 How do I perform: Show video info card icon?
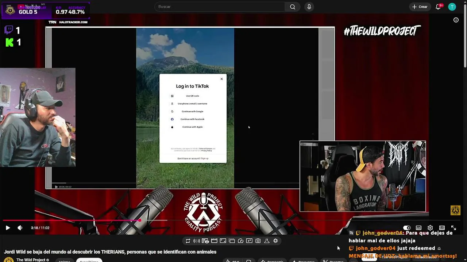click(456, 20)
